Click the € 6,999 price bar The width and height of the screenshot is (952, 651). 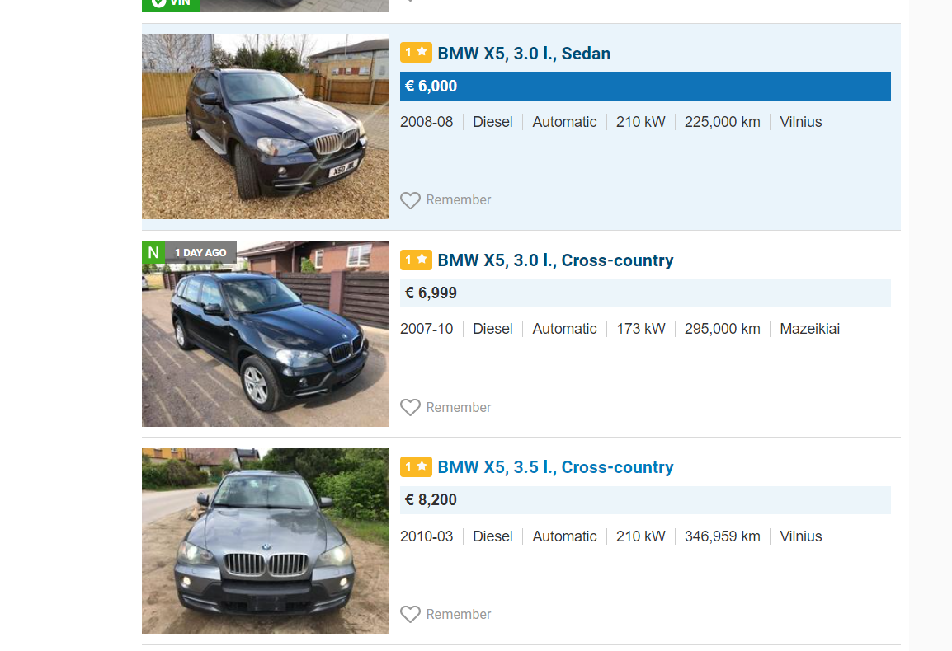645,293
